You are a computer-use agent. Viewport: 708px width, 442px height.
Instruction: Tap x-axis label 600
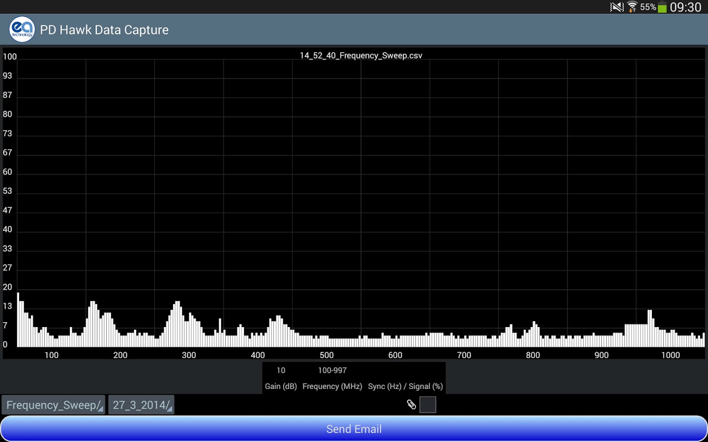(395, 355)
